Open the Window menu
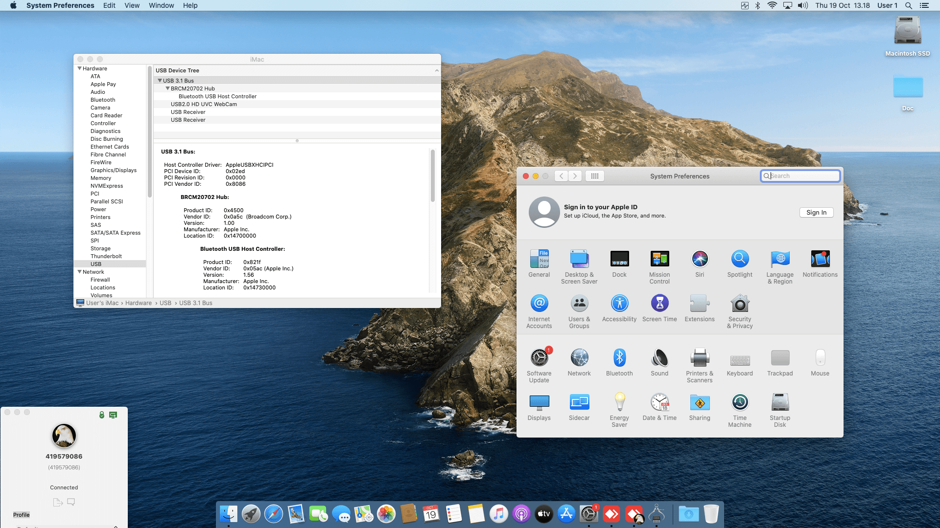Viewport: 940px width, 528px height. 161,5
